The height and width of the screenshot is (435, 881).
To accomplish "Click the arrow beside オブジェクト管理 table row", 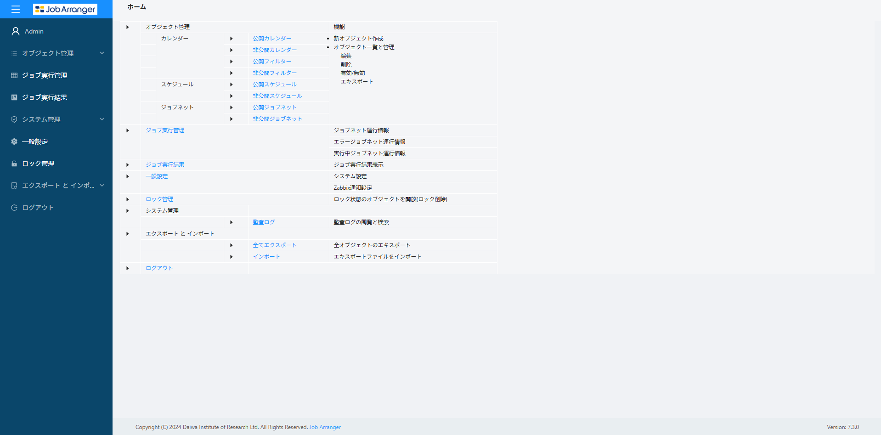I will [128, 27].
